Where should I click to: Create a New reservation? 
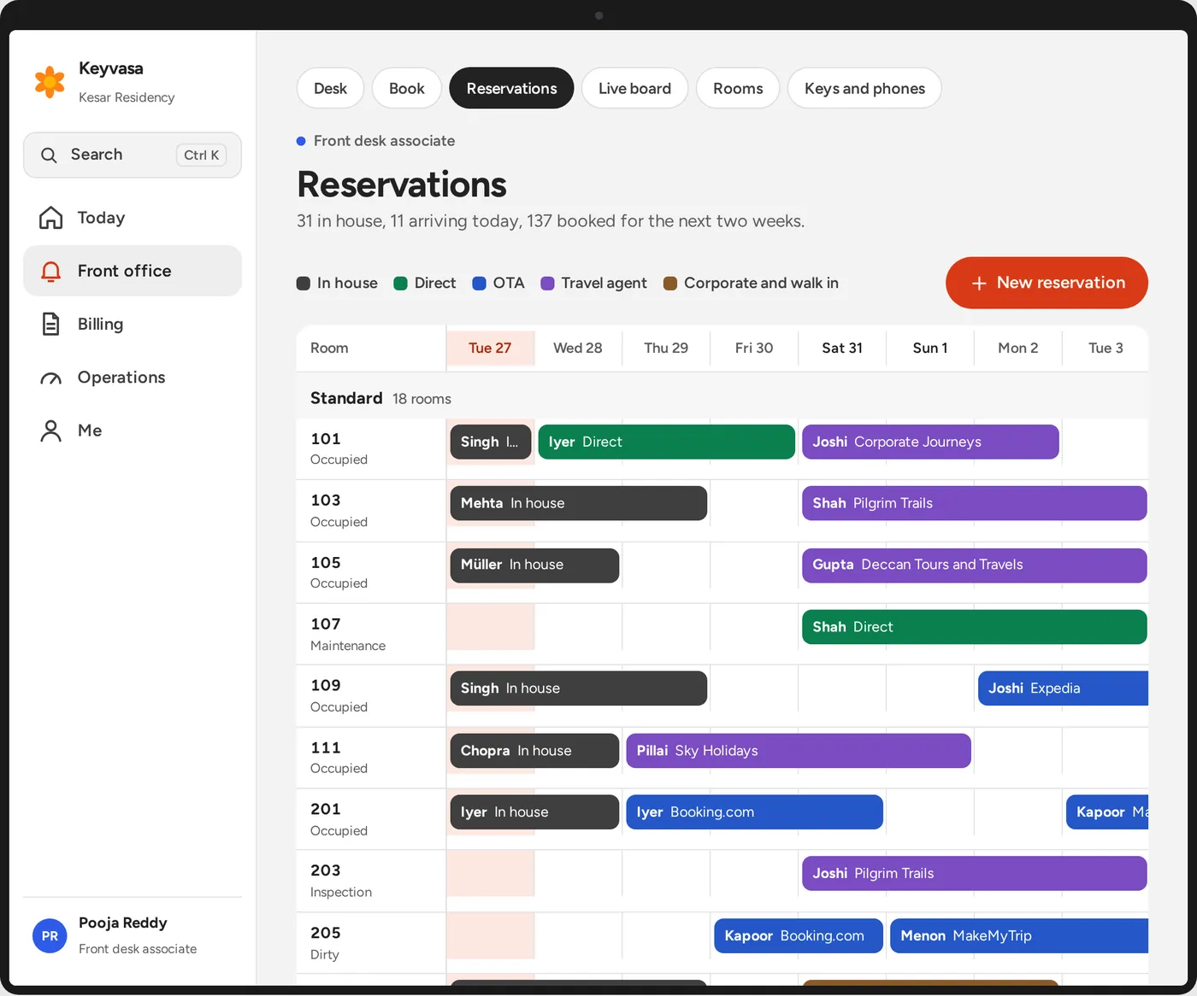point(1047,283)
